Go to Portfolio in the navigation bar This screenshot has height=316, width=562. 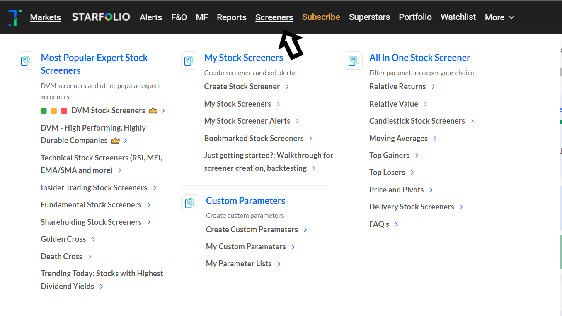tap(415, 17)
